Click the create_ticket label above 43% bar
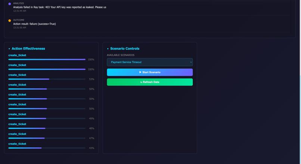 (17, 144)
